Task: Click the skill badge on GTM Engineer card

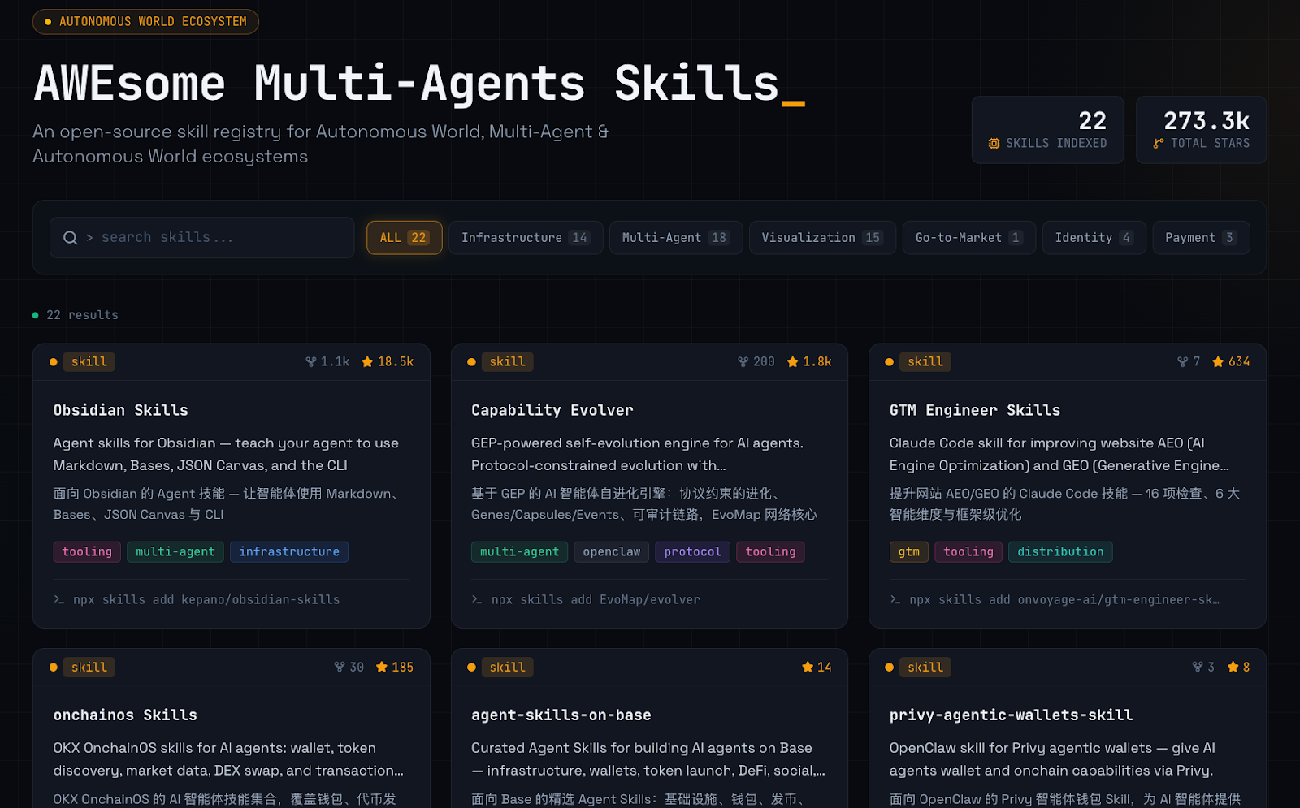Action: 925,362
